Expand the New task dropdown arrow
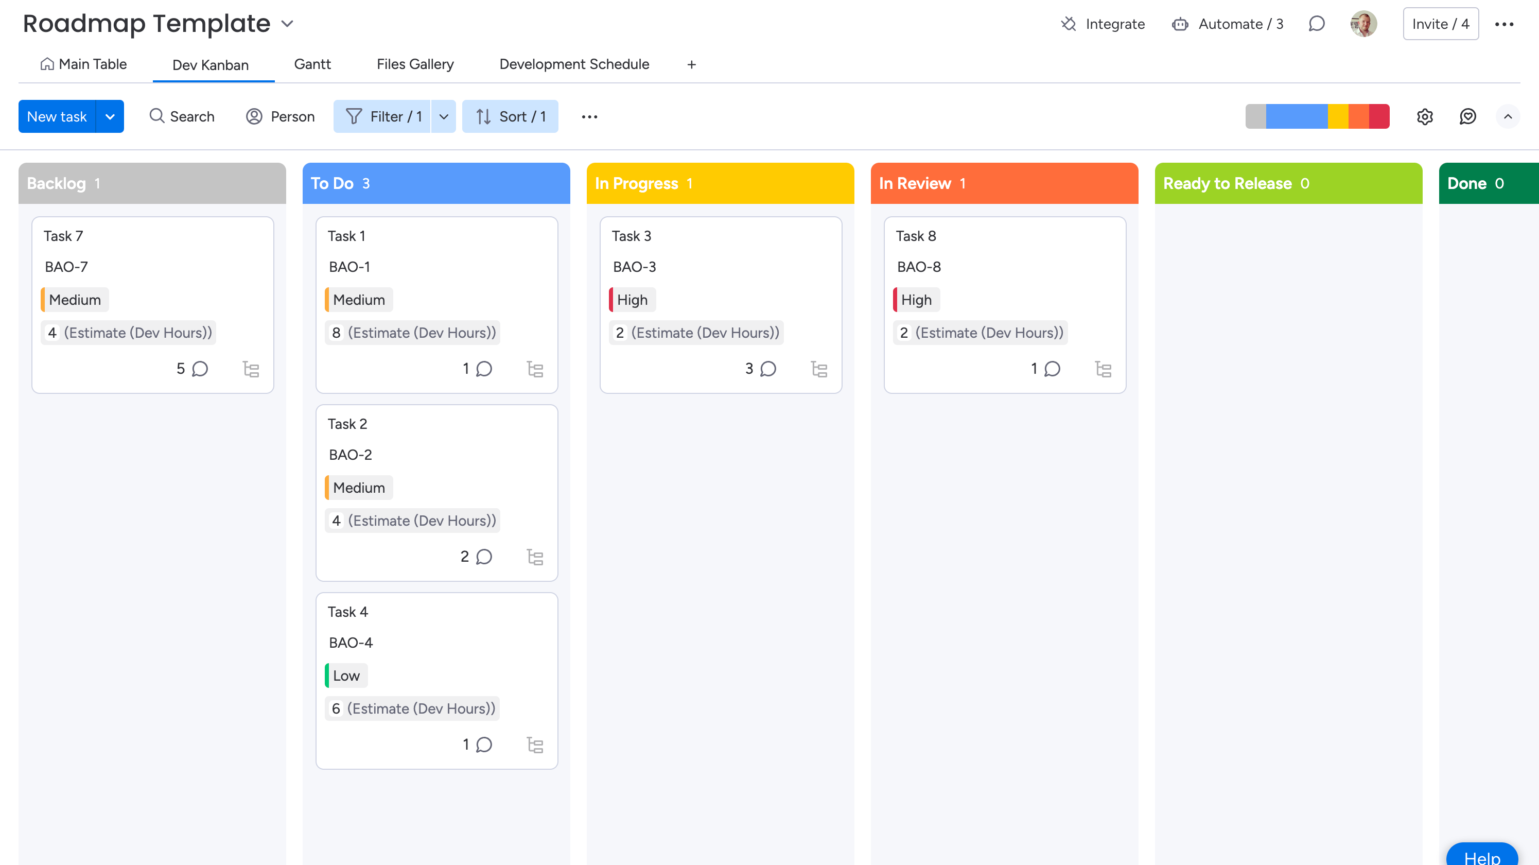Image resolution: width=1539 pixels, height=865 pixels. click(110, 116)
